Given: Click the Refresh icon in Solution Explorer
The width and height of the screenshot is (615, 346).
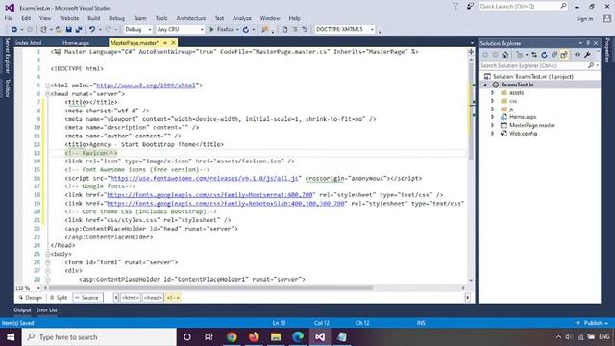Looking at the screenshot, I should click(544, 55).
